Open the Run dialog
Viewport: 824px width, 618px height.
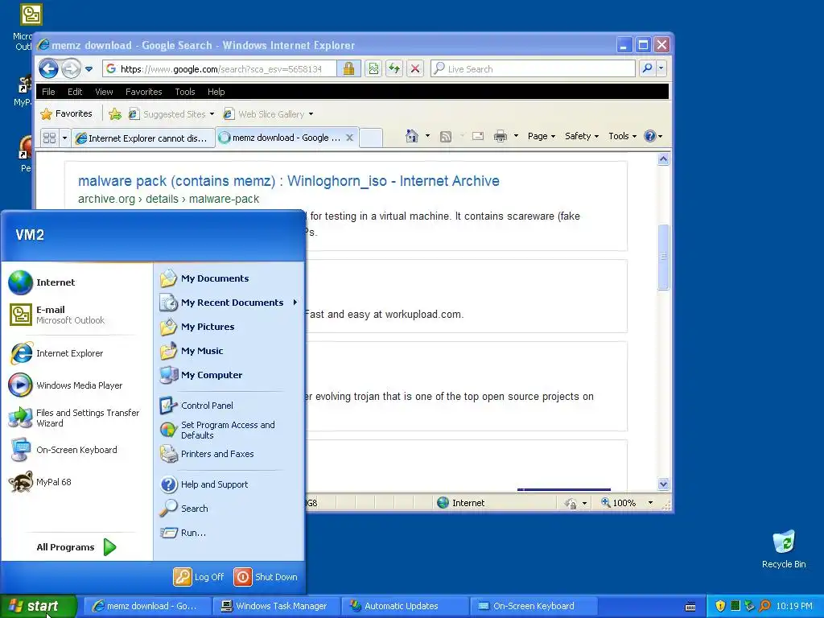[229, 533]
